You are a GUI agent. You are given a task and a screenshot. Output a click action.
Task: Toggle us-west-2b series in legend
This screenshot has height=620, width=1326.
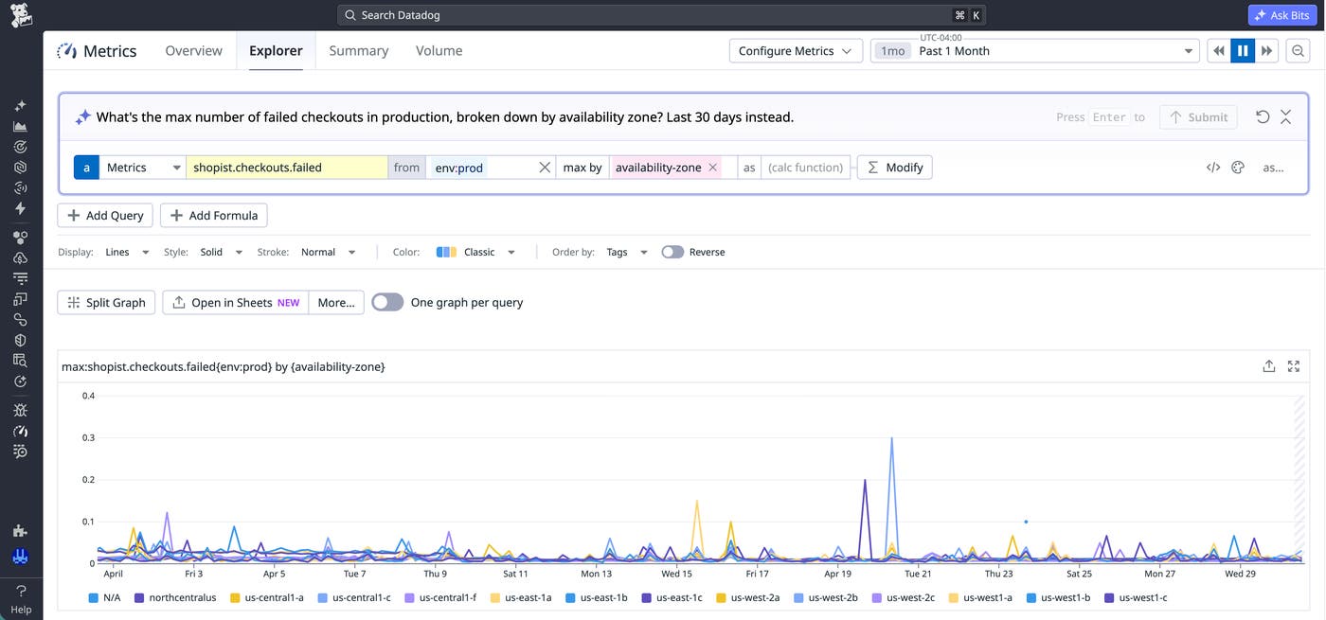click(x=824, y=598)
